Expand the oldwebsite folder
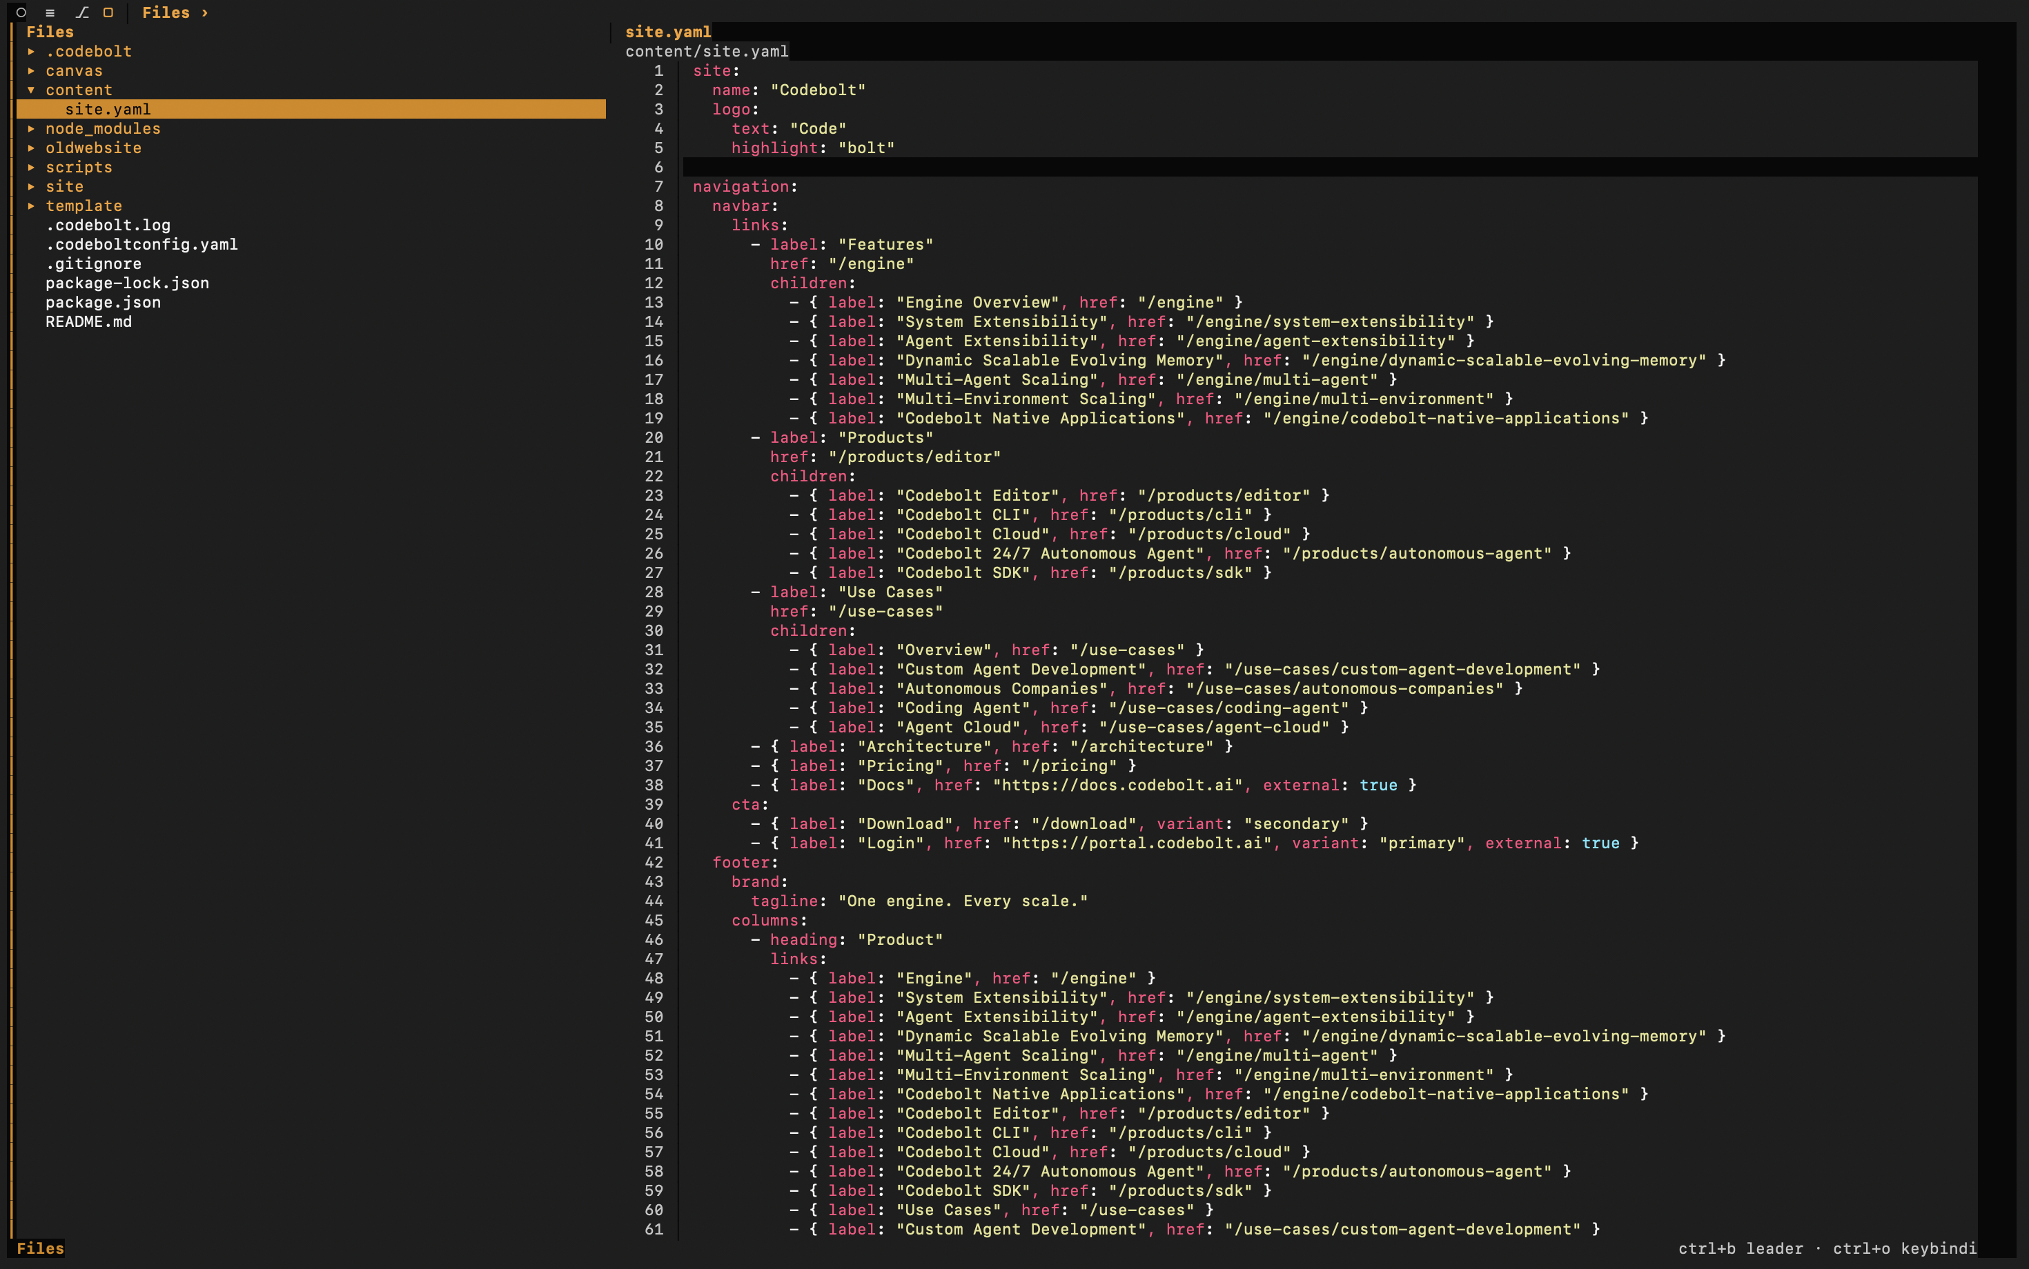 point(31,148)
